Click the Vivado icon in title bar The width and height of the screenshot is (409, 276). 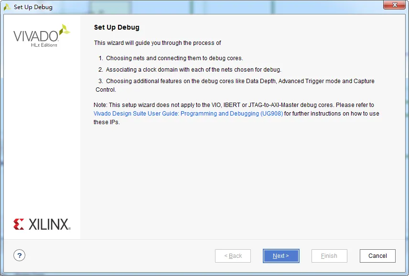click(x=7, y=7)
